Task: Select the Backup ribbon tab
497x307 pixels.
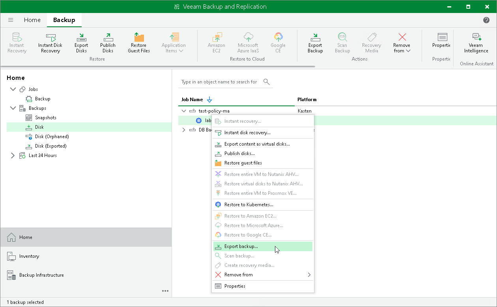Action: 64,20
